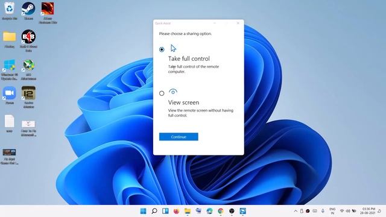Click the mouse pointer icon above Take full control
The height and width of the screenshot is (217, 386).
(173, 48)
